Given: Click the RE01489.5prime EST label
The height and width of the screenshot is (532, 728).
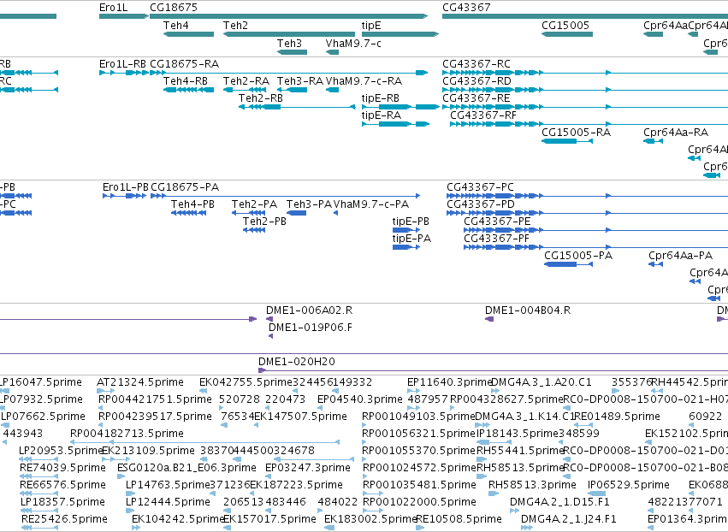Looking at the screenshot, I should [x=617, y=417].
